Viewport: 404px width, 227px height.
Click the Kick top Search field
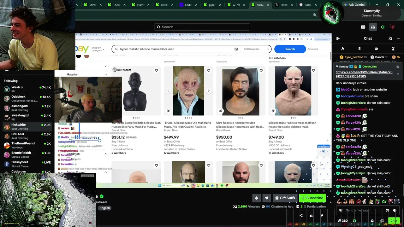click(x=202, y=27)
